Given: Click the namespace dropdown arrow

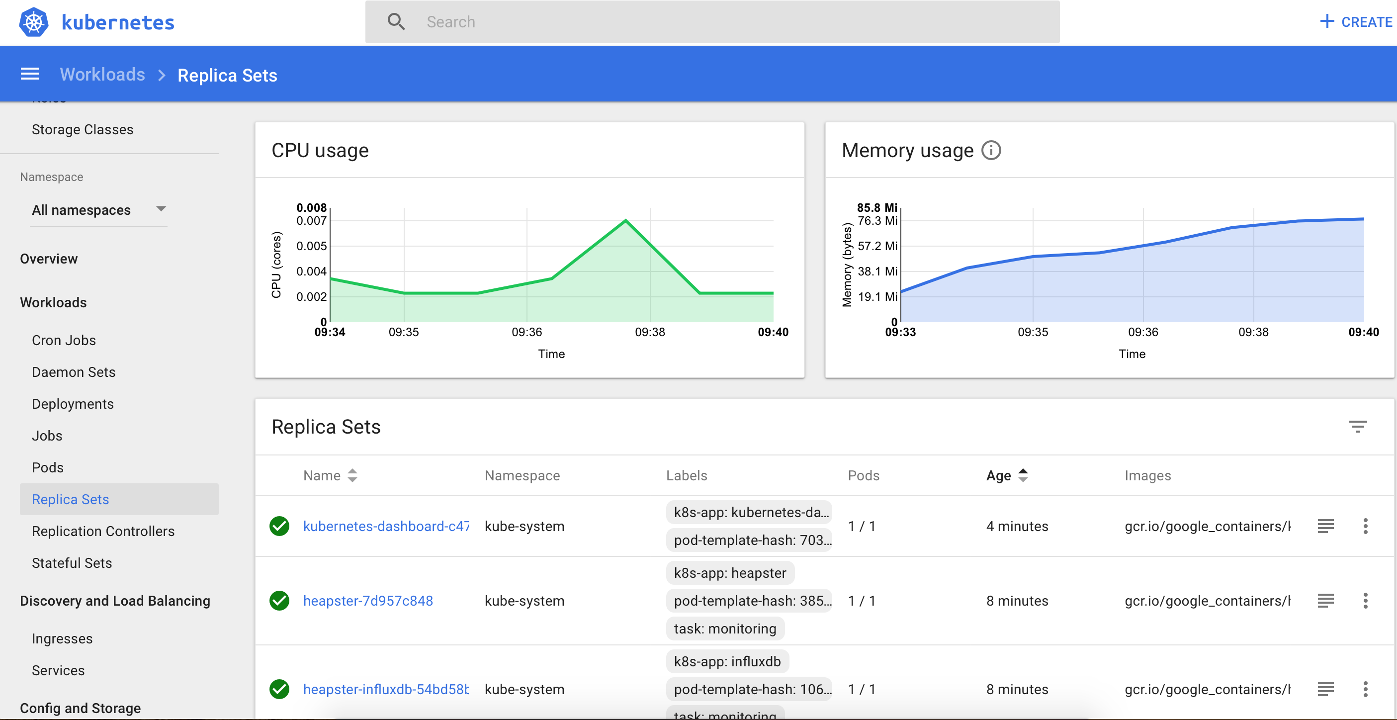Looking at the screenshot, I should [161, 208].
